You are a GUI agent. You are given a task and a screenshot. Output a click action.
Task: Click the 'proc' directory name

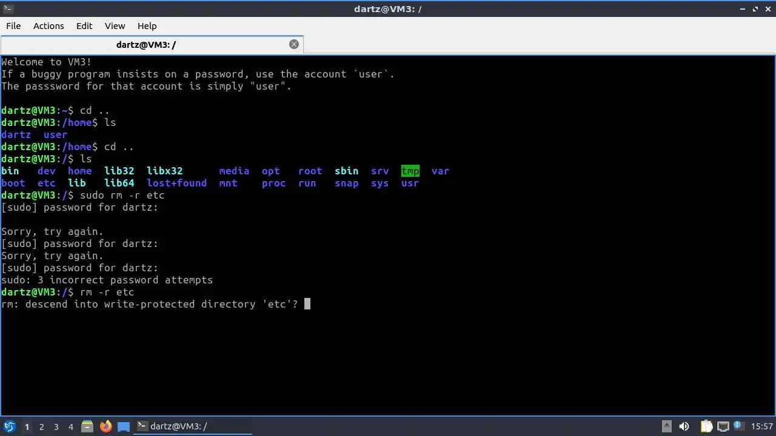pyautogui.click(x=274, y=183)
